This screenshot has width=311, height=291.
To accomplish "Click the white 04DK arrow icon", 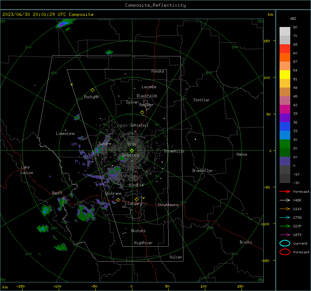I will click(285, 200).
